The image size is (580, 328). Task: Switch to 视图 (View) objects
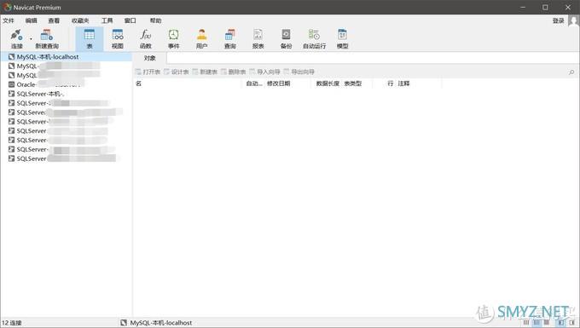click(x=118, y=39)
